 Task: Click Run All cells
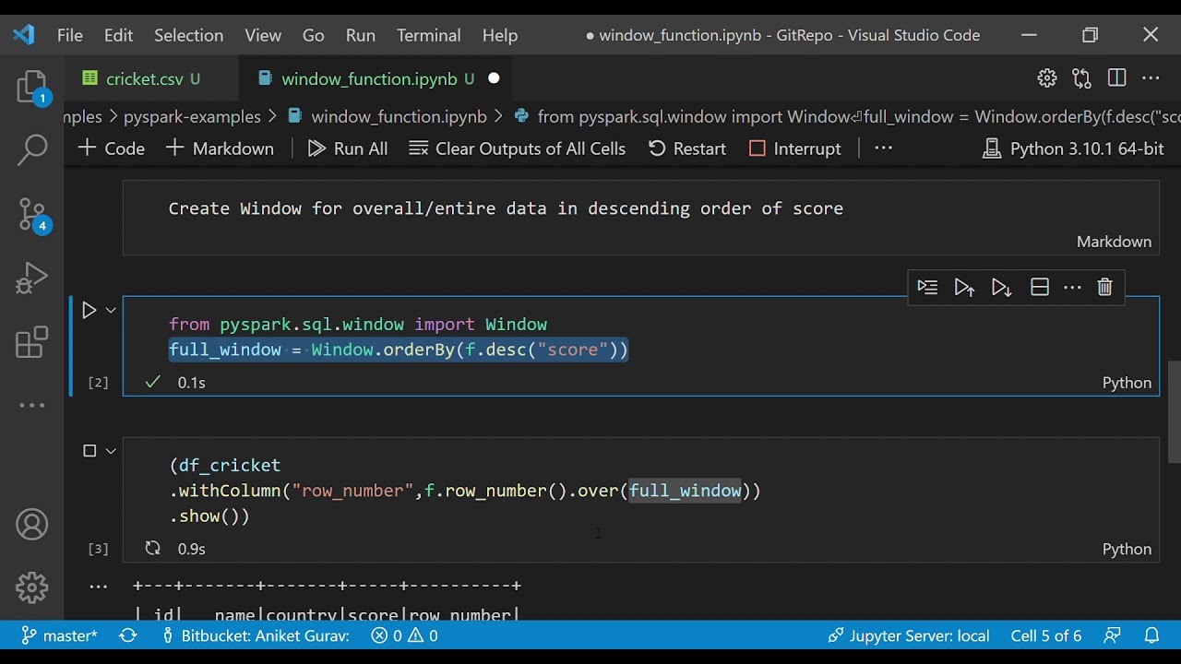(347, 148)
